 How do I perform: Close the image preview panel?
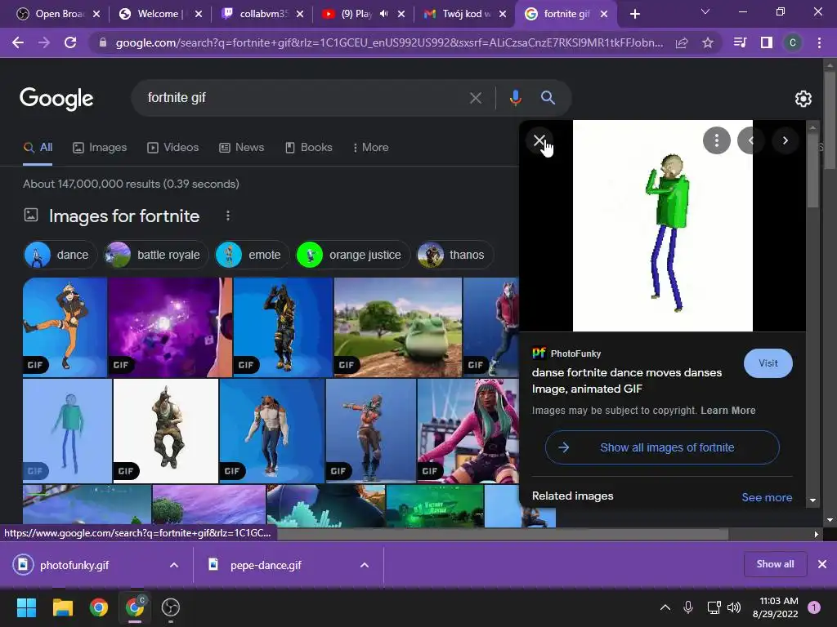(x=539, y=140)
